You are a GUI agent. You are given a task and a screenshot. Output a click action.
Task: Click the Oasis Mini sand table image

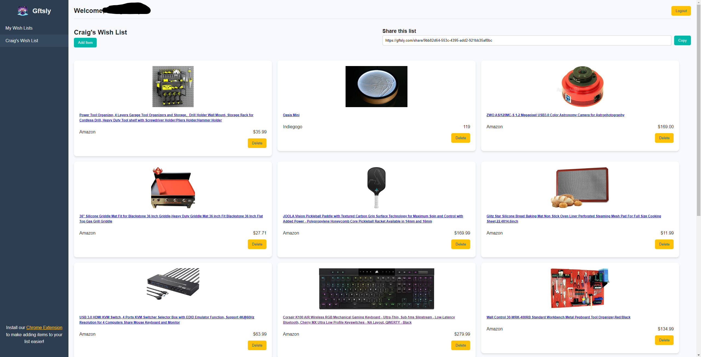(376, 87)
